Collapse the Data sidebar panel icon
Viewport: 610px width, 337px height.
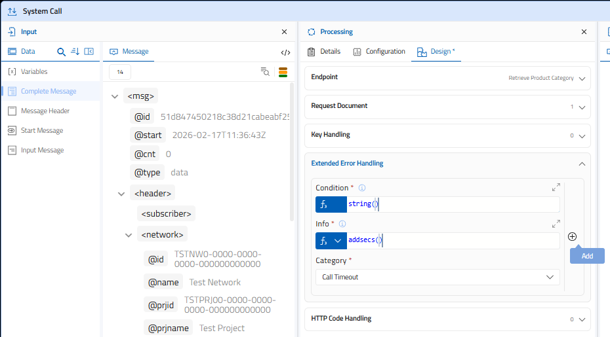coord(89,52)
